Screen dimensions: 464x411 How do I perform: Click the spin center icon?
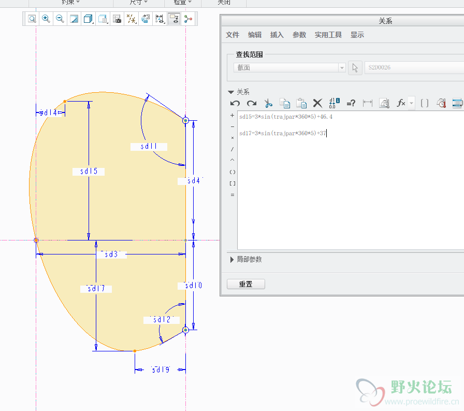[x=188, y=19]
